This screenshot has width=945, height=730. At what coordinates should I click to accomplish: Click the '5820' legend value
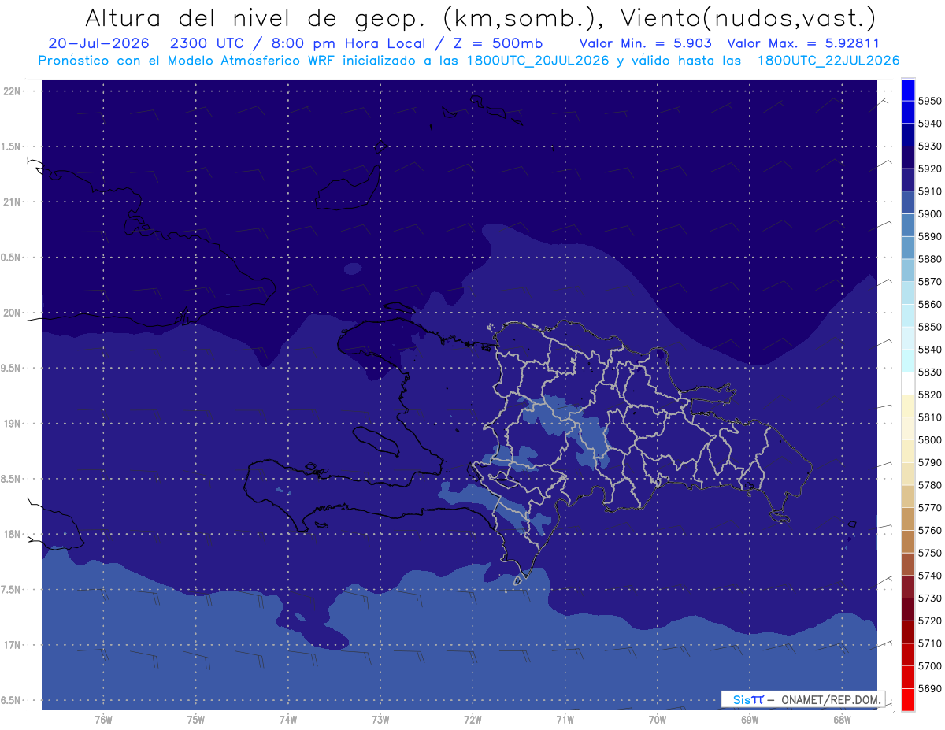pos(930,395)
